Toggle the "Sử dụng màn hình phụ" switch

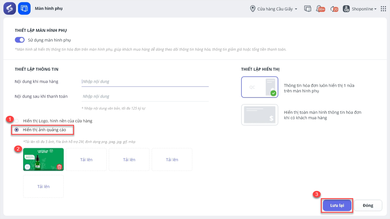tap(20, 40)
